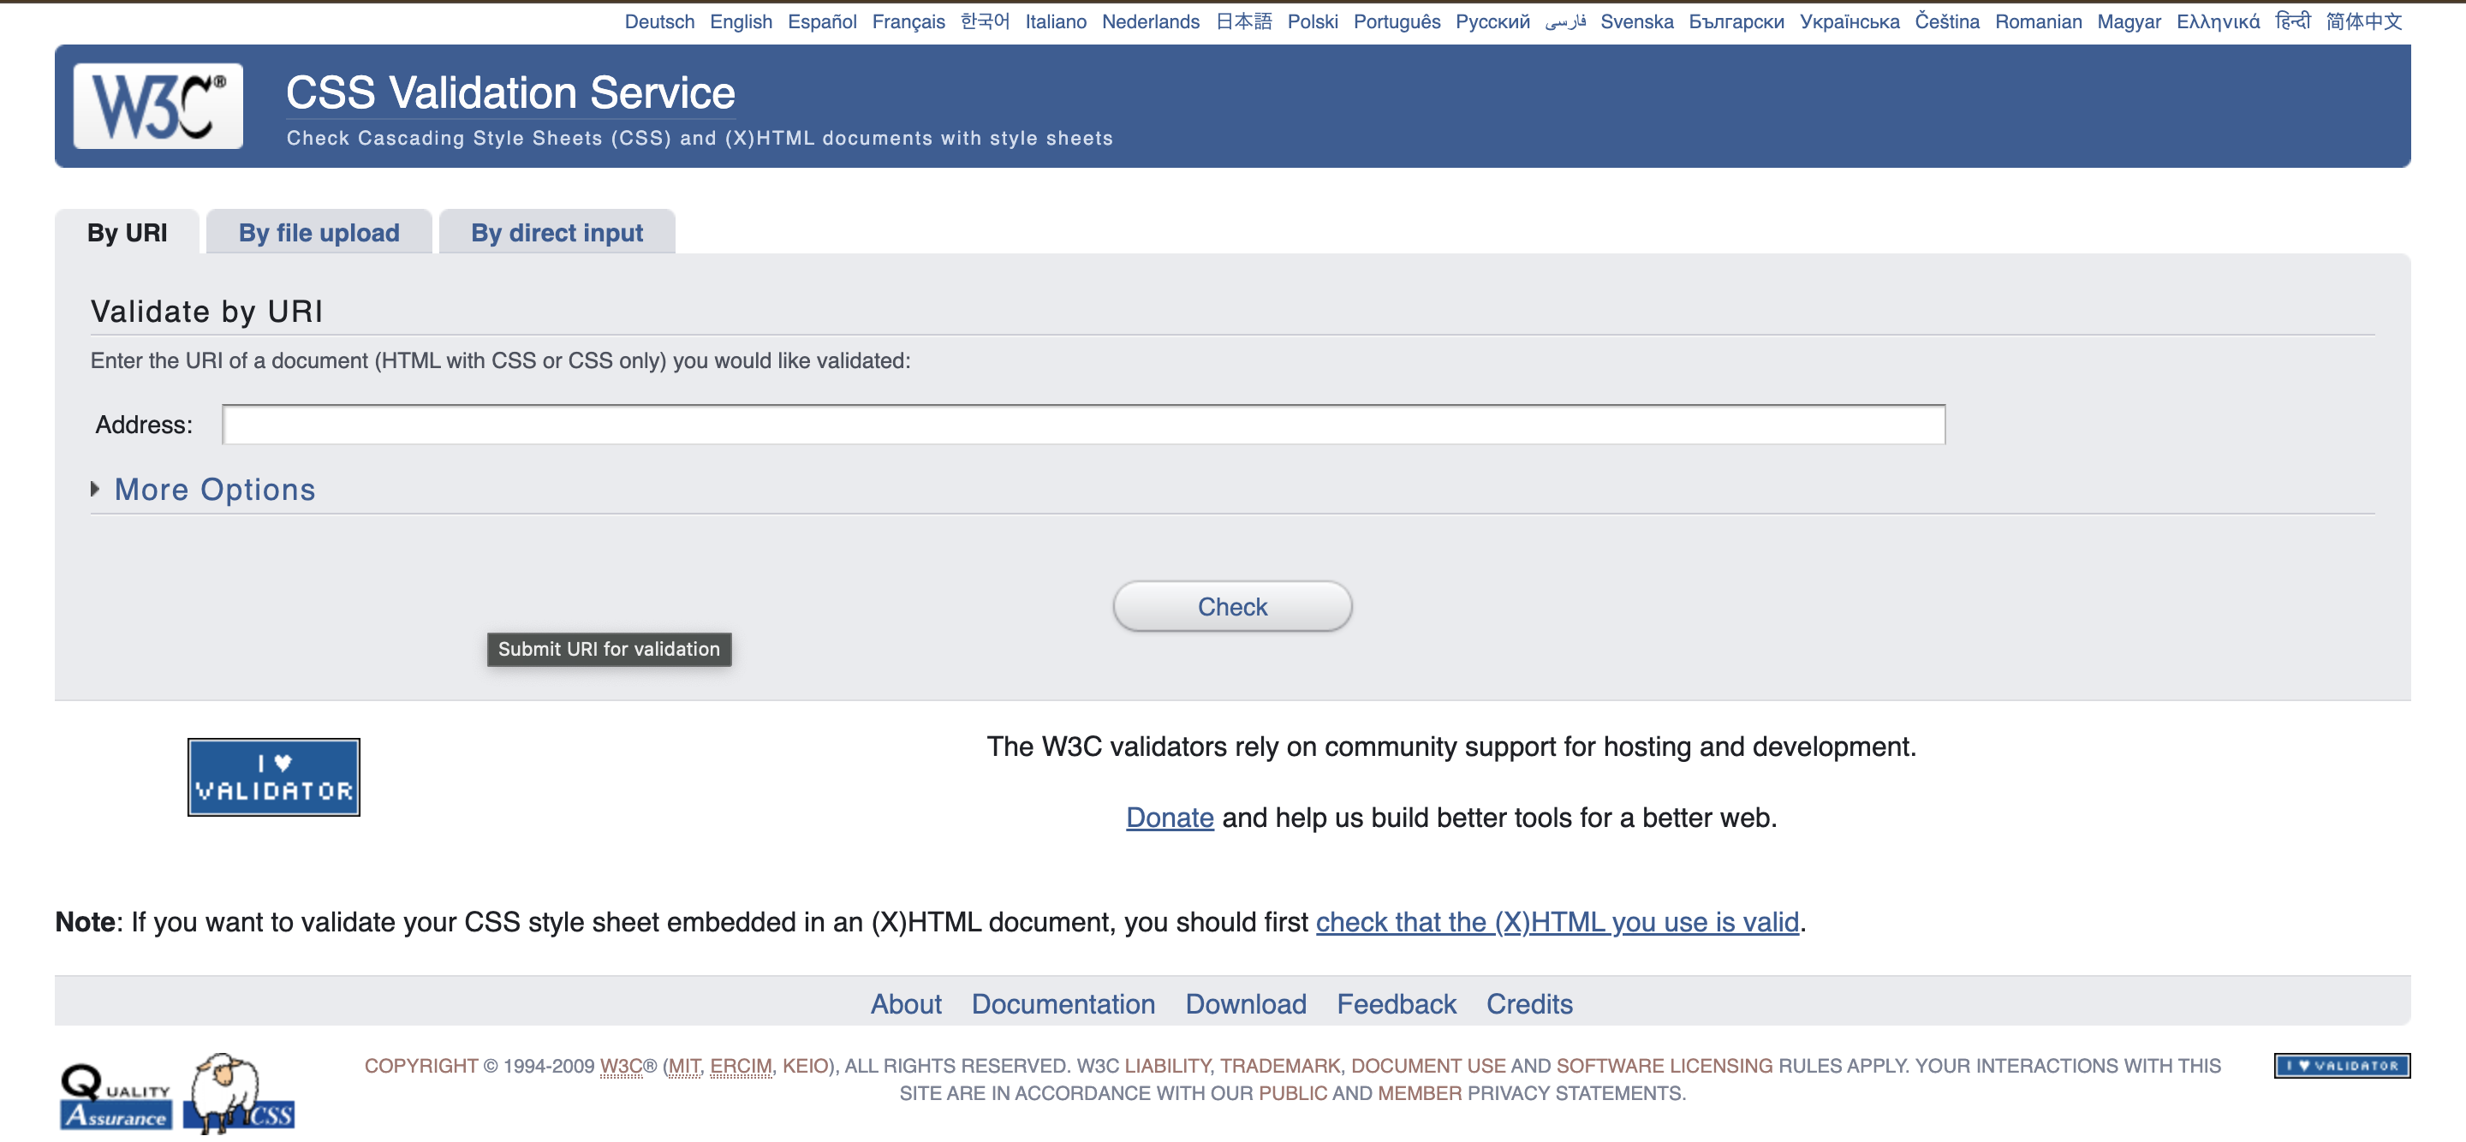The width and height of the screenshot is (2466, 1142).
Task: Open the MIT link in footer
Action: pos(684,1066)
